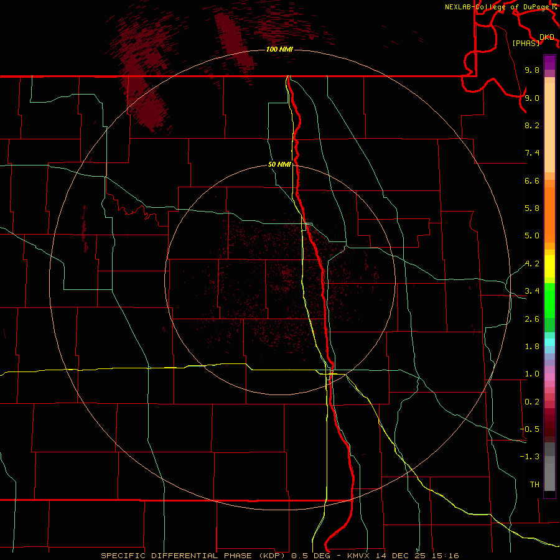
Task: Click the TH threshold label on the scale
Action: pos(534,485)
